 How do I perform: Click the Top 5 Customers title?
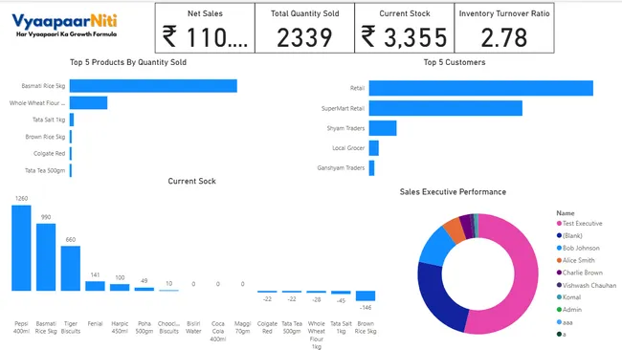pyautogui.click(x=455, y=62)
